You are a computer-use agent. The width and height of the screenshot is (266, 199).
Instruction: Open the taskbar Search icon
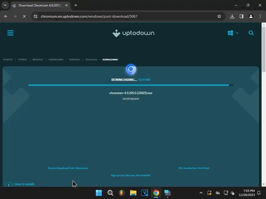pos(110,193)
